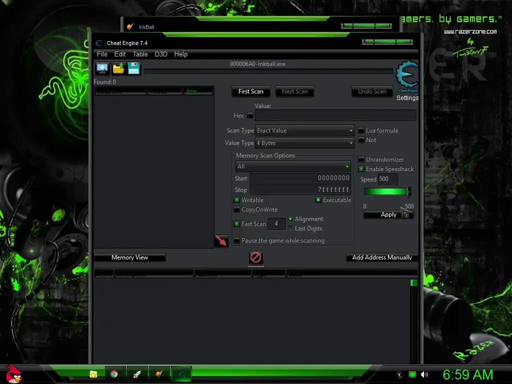Screen dimensions: 512x384
Task: Click the scan Value input field
Action: [x=335, y=115]
